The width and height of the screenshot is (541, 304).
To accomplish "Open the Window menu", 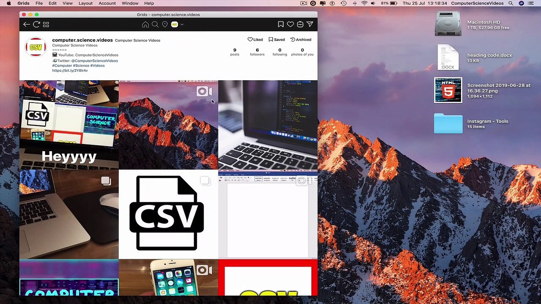I will point(130,3).
